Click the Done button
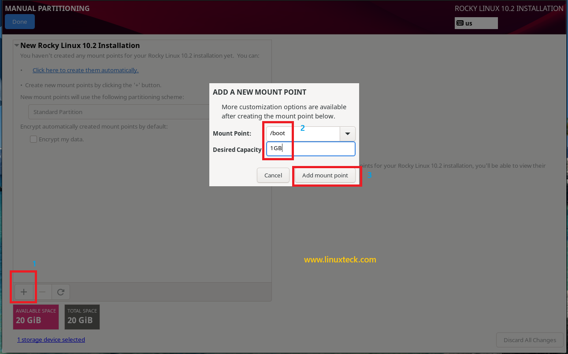 click(20, 22)
